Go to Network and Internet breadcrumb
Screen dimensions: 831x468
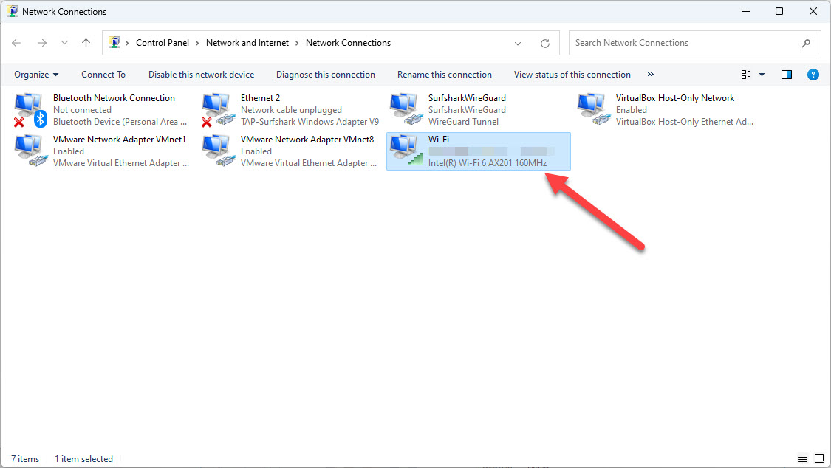click(x=247, y=43)
